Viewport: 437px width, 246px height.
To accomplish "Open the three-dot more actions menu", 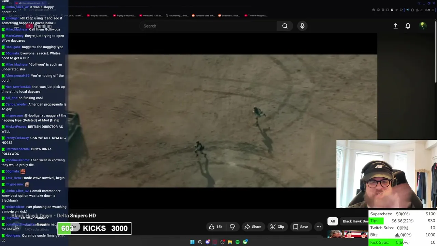I will (x=319, y=227).
